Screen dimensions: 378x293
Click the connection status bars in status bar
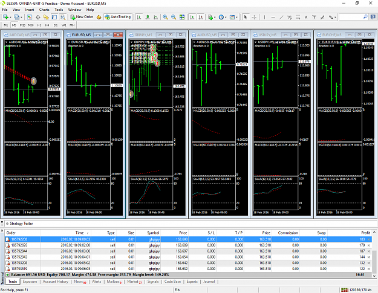click(345, 290)
